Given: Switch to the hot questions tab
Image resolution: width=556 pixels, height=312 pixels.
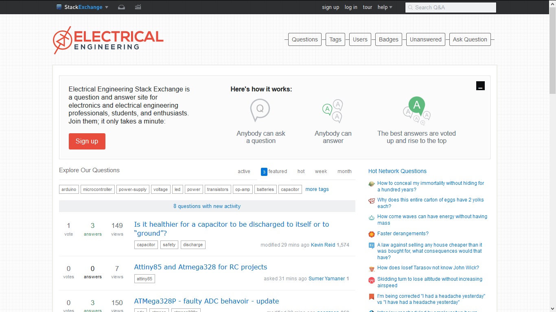Looking at the screenshot, I should (x=301, y=171).
